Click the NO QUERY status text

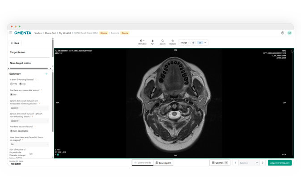point(16,164)
